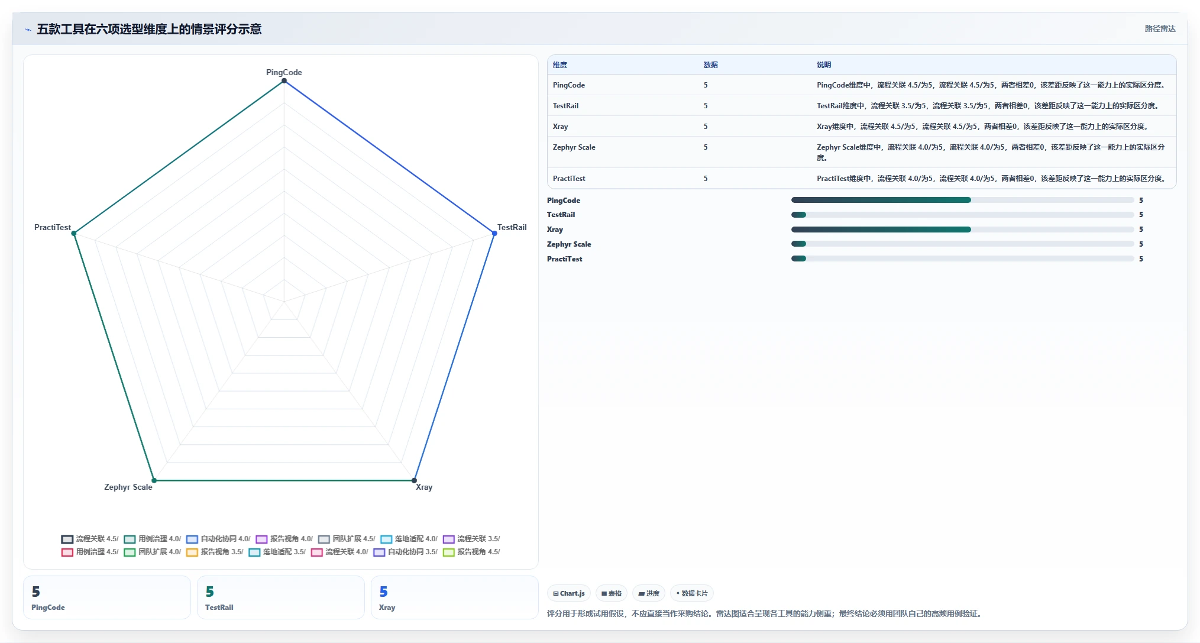Screen dimensions: 1200x643
Task: Click the Zephyr Scale axis label on the radar
Action: click(x=128, y=487)
